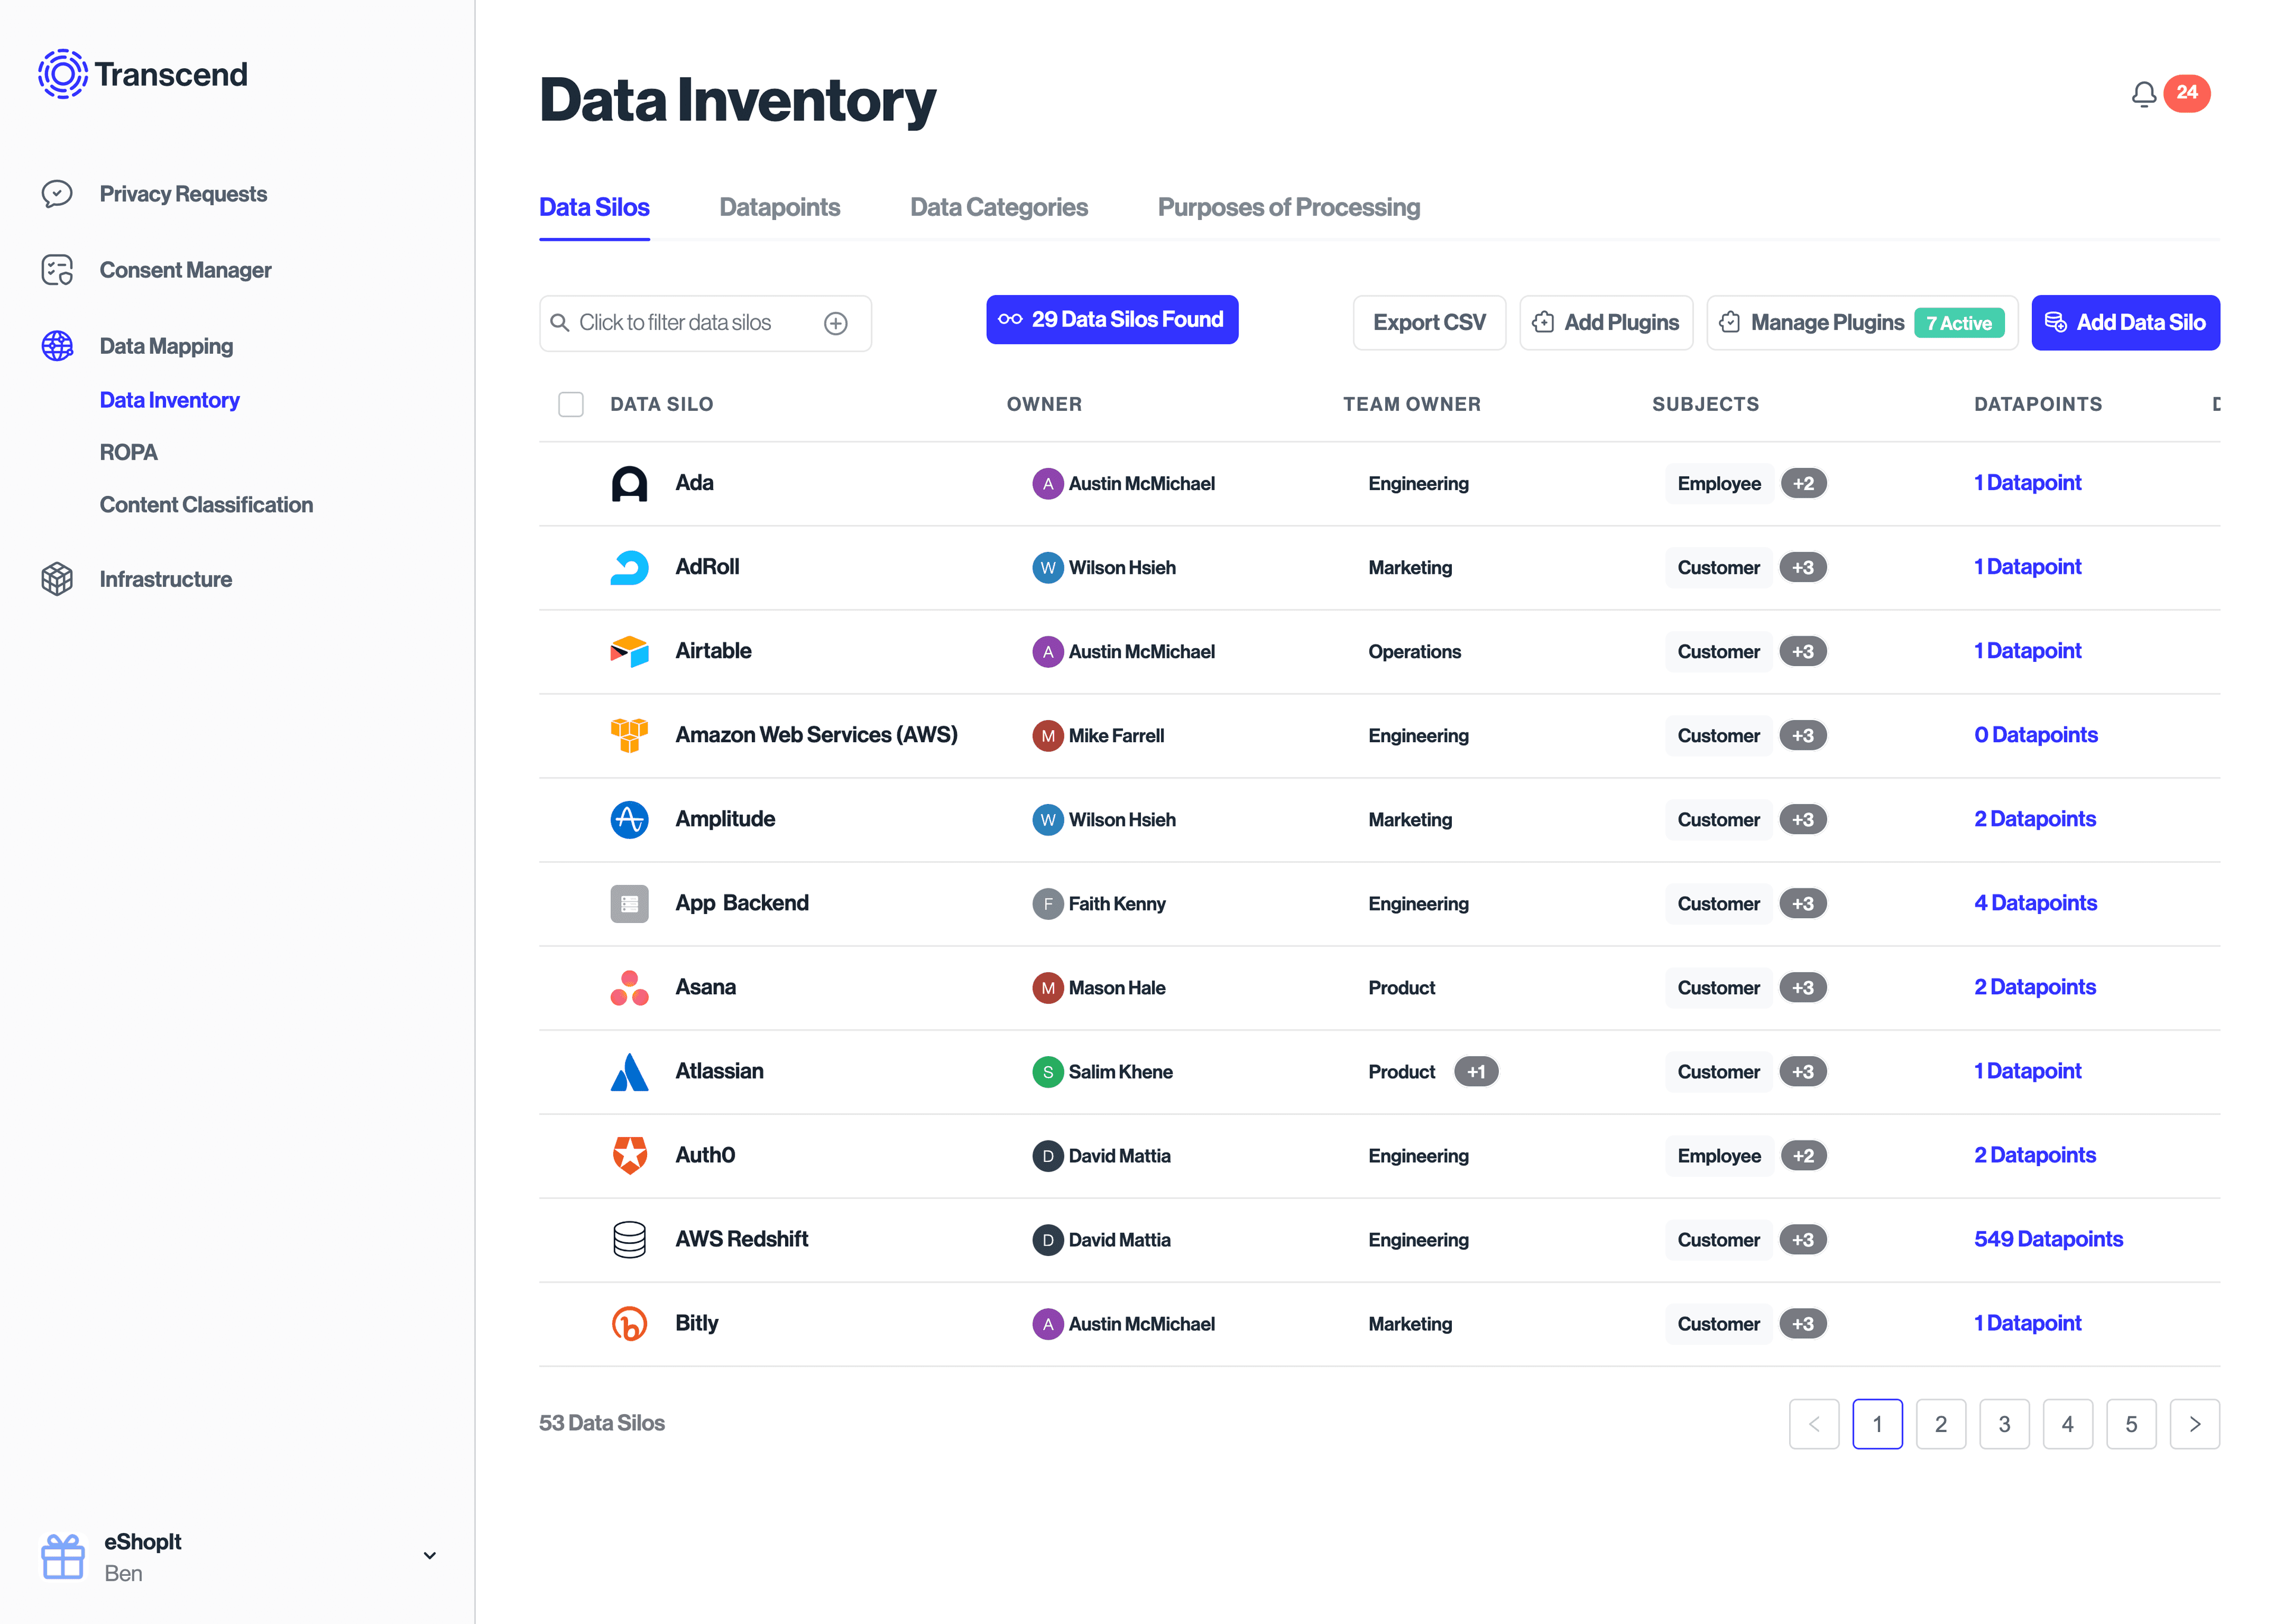Click the Amplitude silo name
The image size is (2284, 1624).
click(725, 819)
